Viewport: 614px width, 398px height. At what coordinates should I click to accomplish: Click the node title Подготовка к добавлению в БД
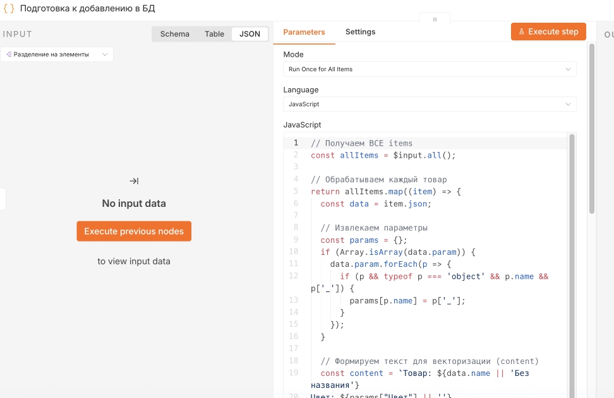(x=87, y=9)
